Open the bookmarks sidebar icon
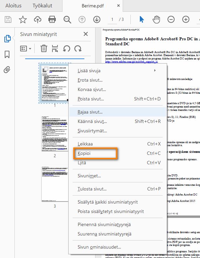200x258 pixels. coord(7,54)
